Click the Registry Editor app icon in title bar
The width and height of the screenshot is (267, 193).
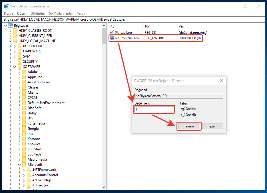point(6,6)
